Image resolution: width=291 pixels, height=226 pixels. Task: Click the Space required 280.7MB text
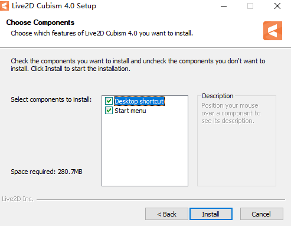click(47, 172)
